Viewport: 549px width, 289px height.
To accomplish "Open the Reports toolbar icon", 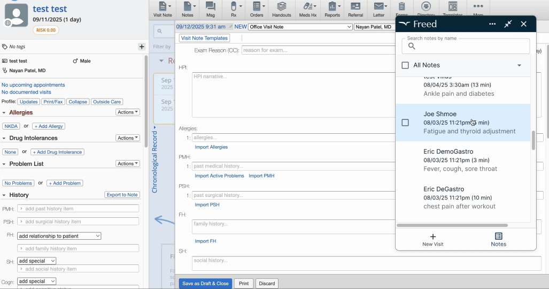I will [x=333, y=10].
